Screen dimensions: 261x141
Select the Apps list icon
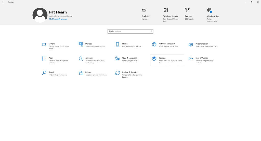[x=44, y=59]
